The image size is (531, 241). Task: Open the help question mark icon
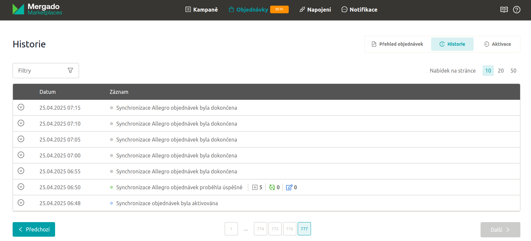tap(516, 10)
